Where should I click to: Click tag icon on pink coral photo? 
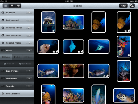click(x=129, y=55)
